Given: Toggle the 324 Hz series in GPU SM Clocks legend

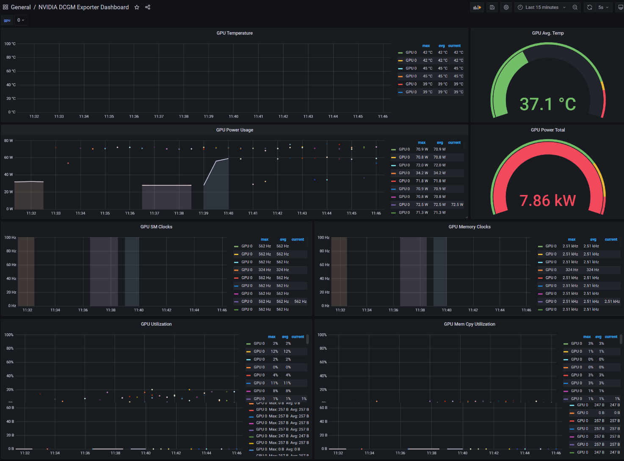Looking at the screenshot, I should [247, 270].
